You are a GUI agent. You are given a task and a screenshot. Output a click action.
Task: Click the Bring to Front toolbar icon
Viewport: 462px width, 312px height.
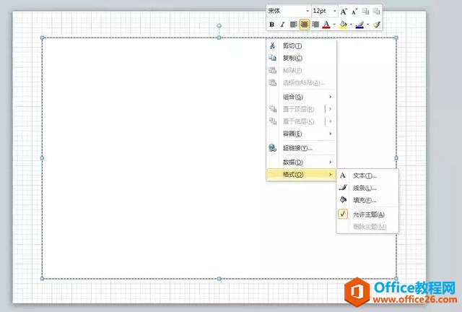pos(365,12)
